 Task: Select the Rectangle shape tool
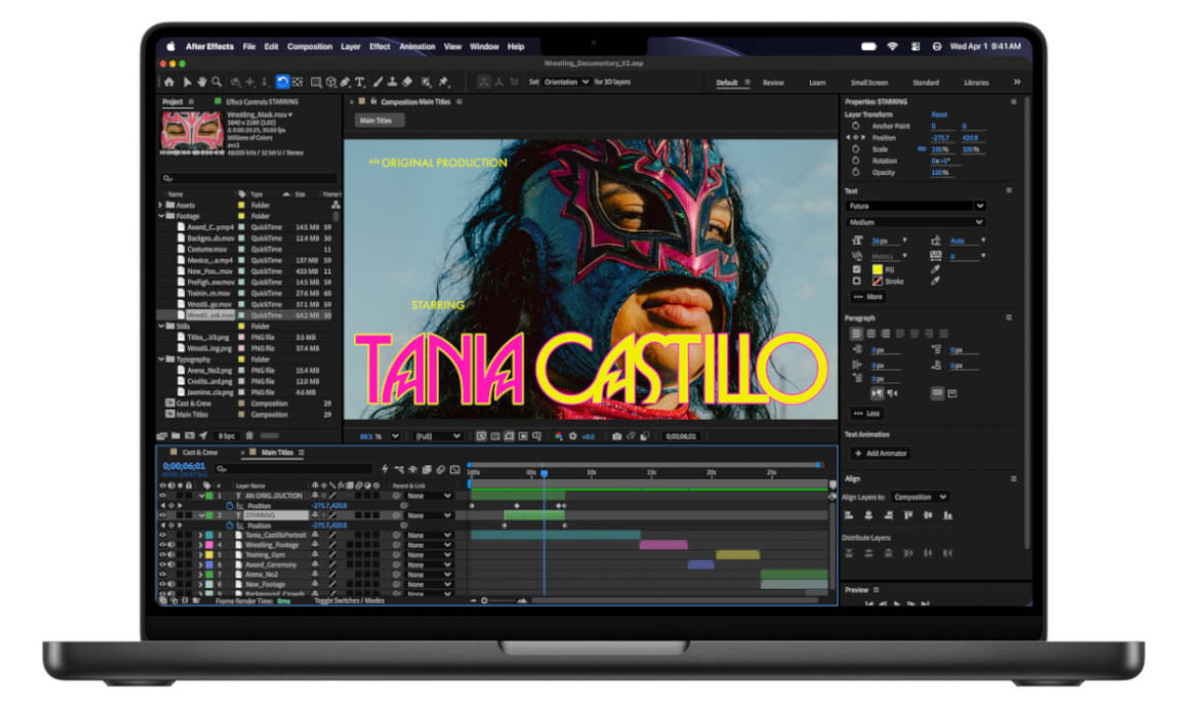point(316,83)
